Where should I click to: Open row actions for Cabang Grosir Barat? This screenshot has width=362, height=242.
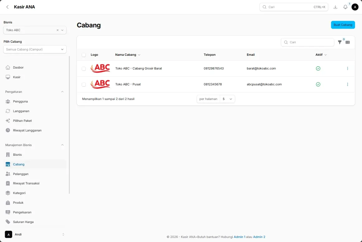347,68
